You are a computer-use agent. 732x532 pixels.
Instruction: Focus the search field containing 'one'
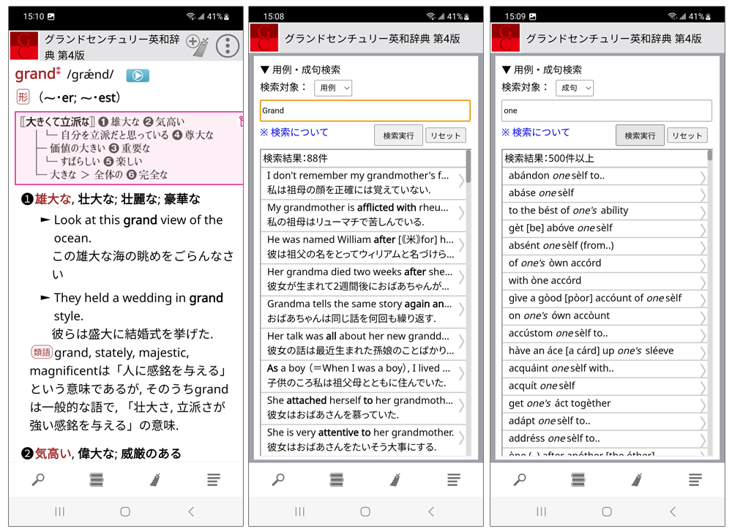point(606,110)
